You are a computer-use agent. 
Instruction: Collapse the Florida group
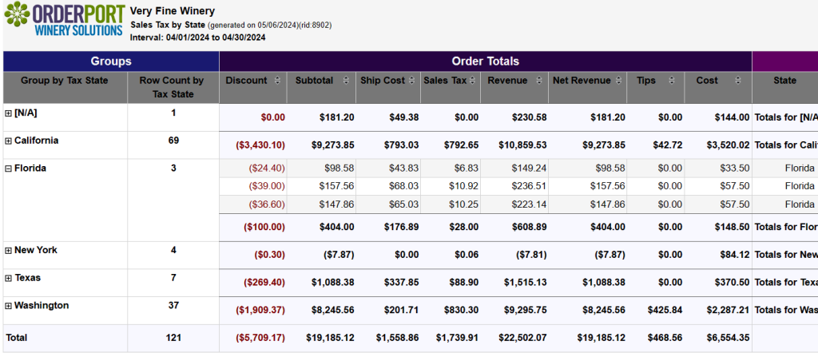point(9,169)
